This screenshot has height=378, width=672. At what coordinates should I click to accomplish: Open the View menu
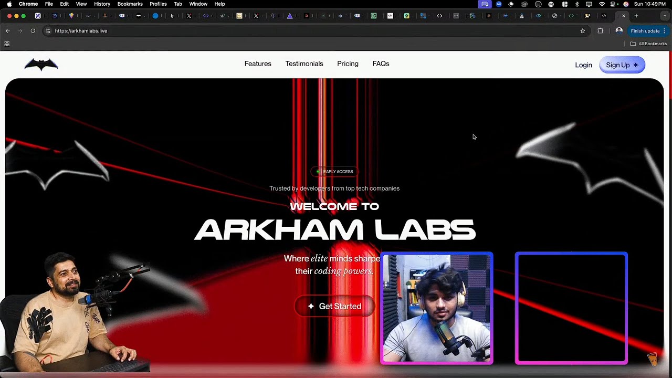[81, 4]
